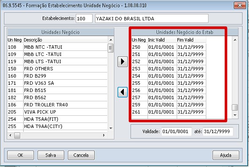The width and height of the screenshot is (249, 167).
Task: Select unit 253 in Estab list
Action: tap(169, 69)
